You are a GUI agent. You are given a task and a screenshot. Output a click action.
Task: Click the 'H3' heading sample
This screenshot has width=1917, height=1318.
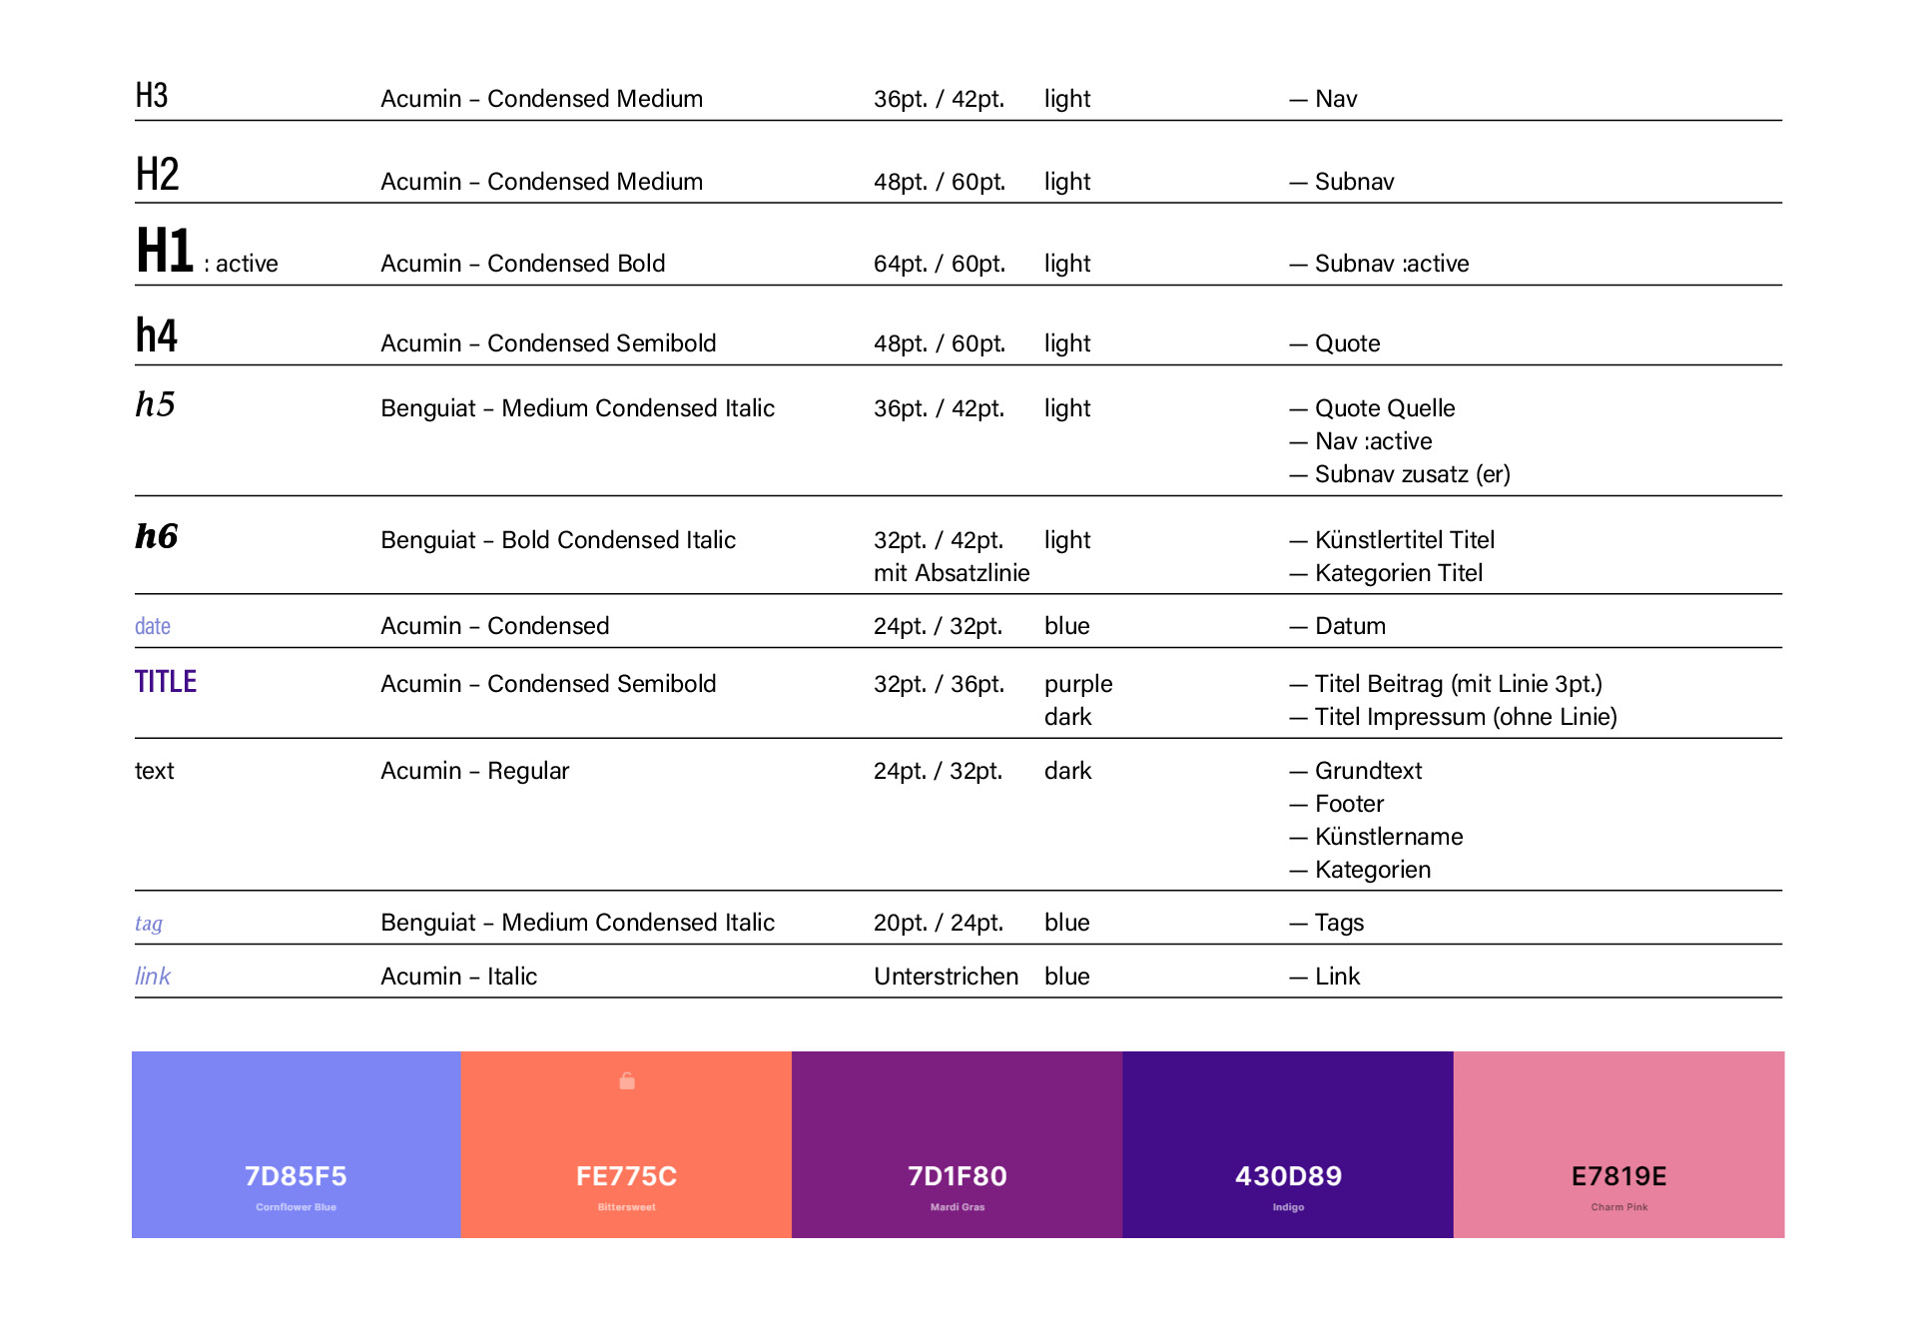point(152,96)
